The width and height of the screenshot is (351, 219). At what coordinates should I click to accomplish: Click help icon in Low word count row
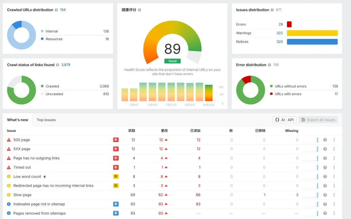pos(325,176)
